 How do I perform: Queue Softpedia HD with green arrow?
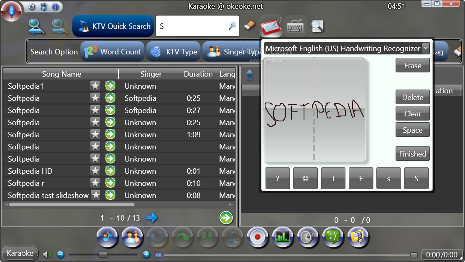coord(110,171)
